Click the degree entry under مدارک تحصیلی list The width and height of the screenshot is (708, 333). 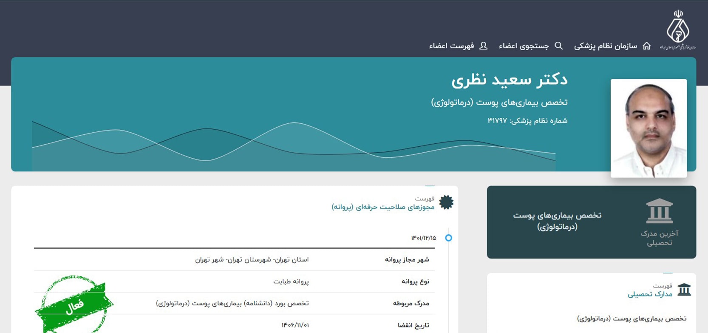click(632, 319)
